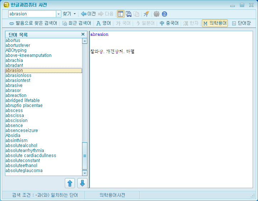Click the copy pages icon in toolbar
Screen dimensions: 258x201
137,14
